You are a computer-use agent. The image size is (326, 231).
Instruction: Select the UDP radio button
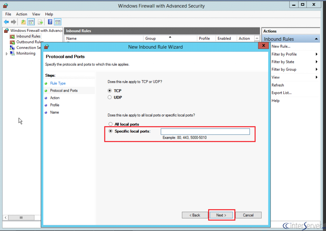(110, 97)
